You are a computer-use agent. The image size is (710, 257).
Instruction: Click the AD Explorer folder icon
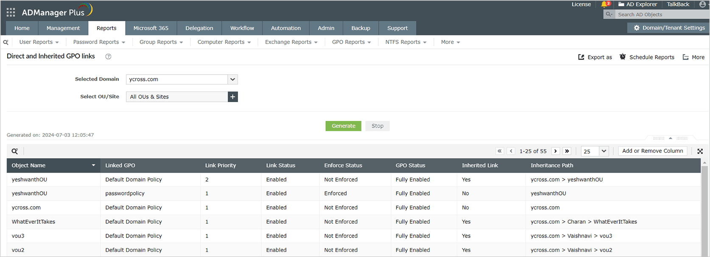coord(621,4)
